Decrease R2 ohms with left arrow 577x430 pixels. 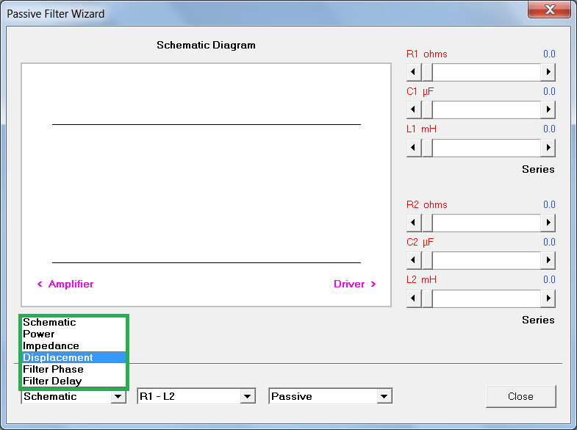[414, 223]
